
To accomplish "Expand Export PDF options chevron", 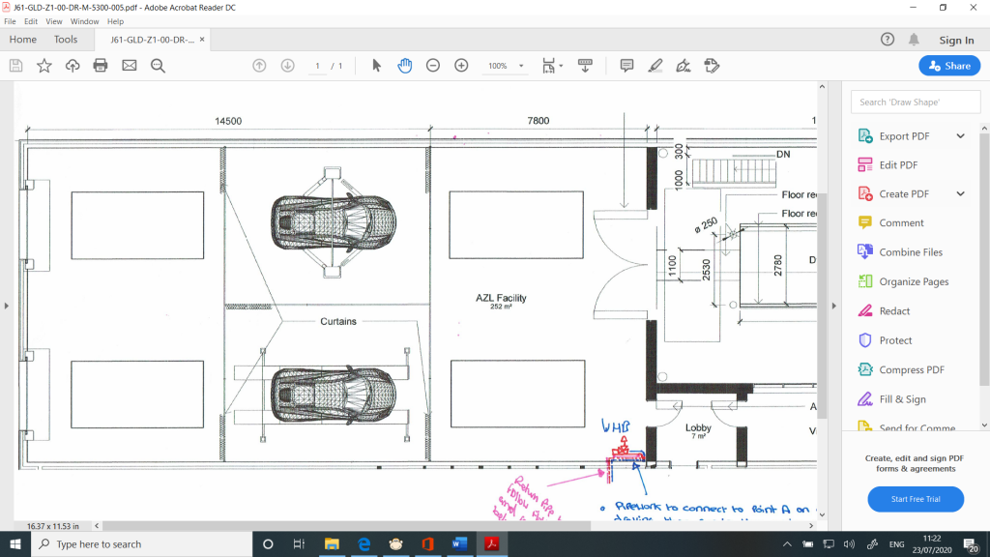I will (x=960, y=135).
